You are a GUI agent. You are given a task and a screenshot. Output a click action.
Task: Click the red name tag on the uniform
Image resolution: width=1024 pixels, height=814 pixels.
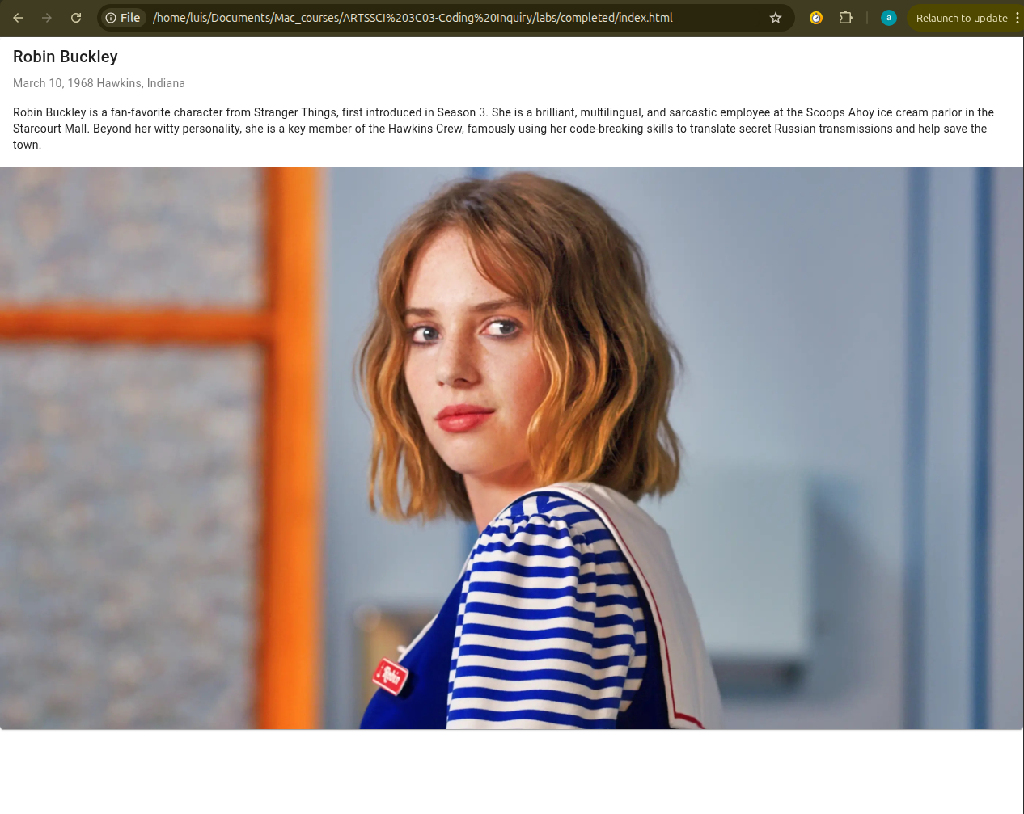click(391, 676)
